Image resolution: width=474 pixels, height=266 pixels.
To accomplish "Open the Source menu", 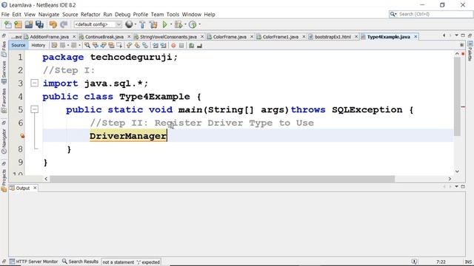I will (x=70, y=15).
